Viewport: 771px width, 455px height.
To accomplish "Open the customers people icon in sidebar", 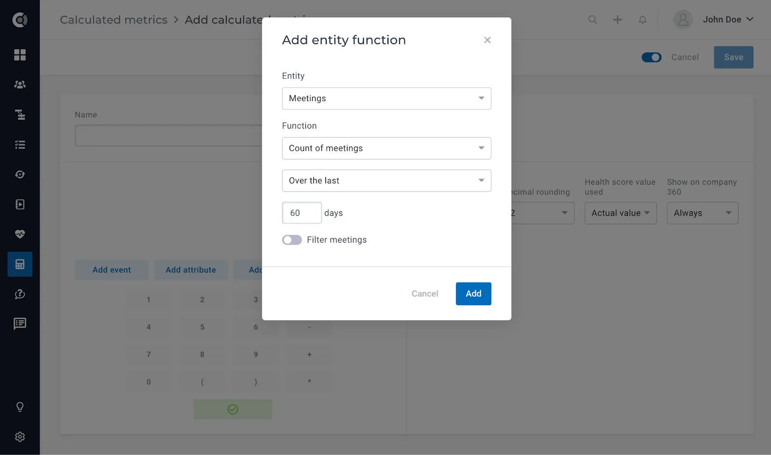I will pos(20,85).
